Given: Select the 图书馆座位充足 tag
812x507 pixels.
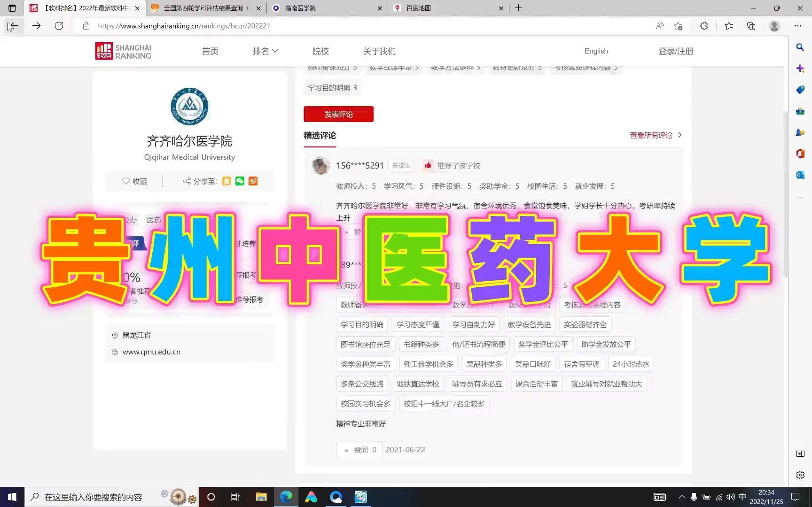Looking at the screenshot, I should click(365, 344).
